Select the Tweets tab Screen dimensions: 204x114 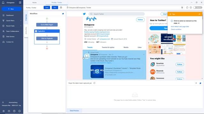click(x=90, y=47)
